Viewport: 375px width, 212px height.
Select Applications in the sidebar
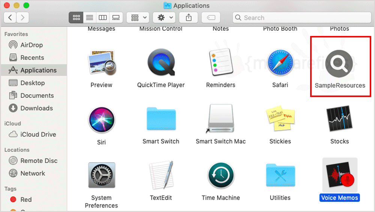coord(34,70)
